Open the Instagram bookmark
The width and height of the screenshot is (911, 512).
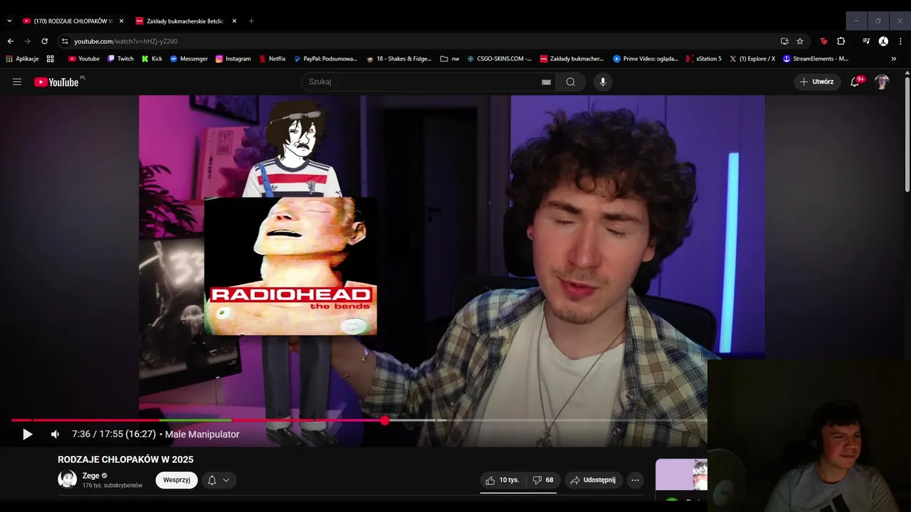click(233, 59)
